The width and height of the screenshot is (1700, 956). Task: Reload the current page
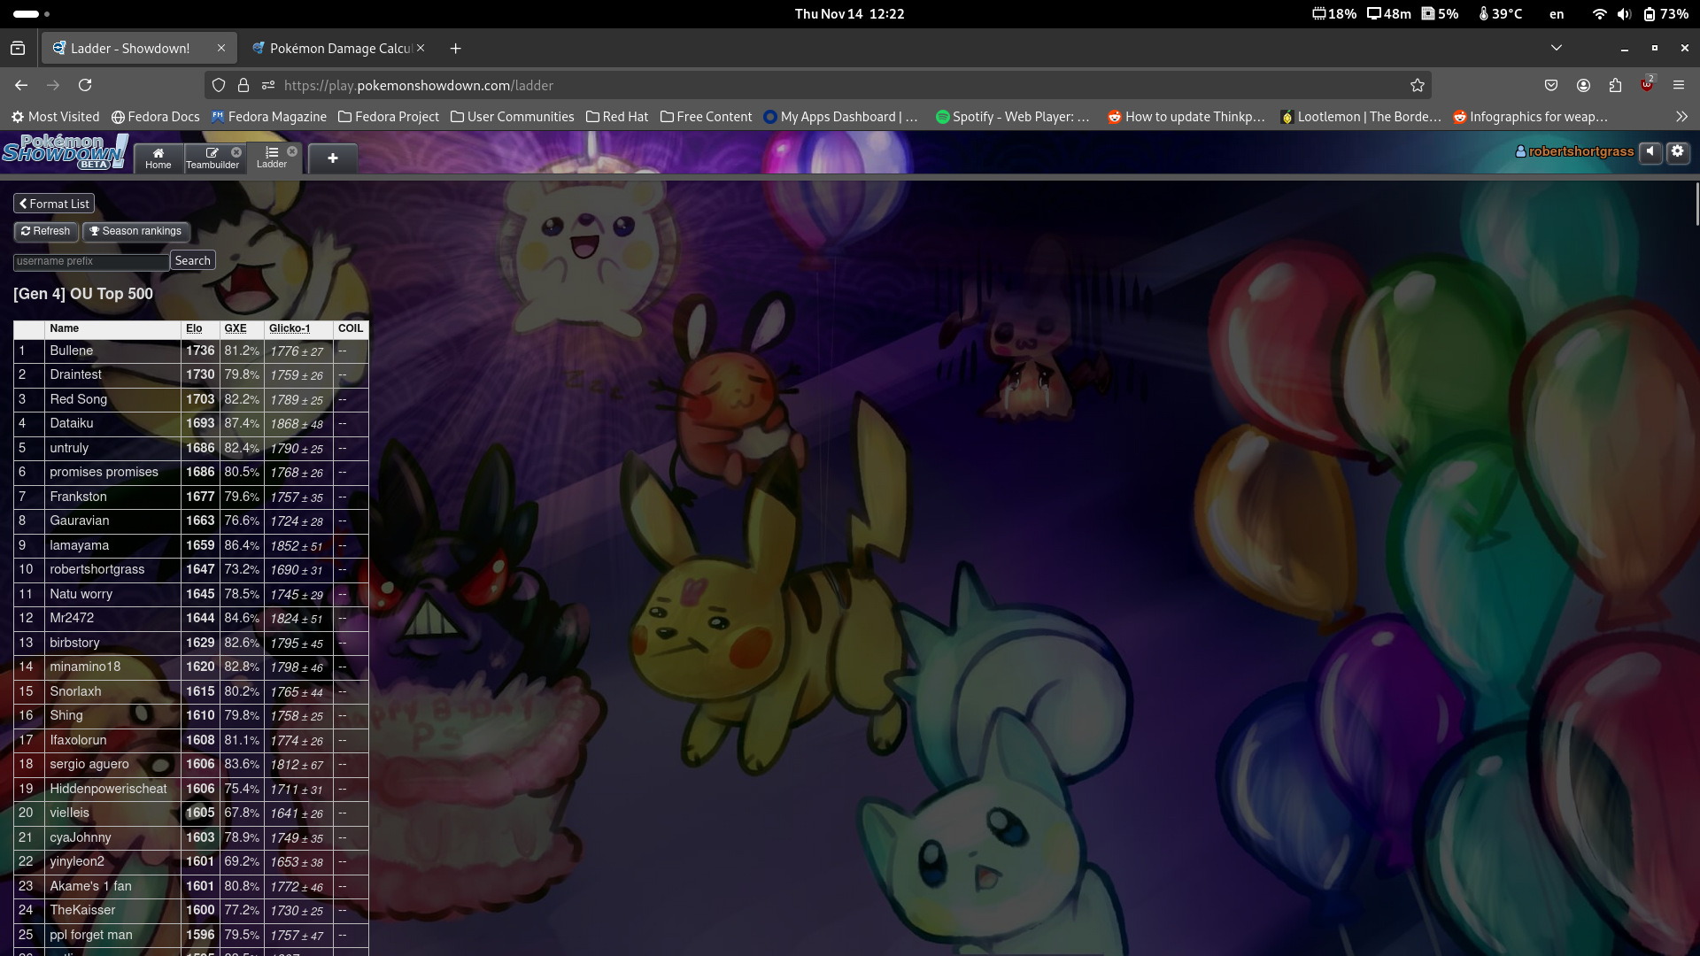point(85,85)
